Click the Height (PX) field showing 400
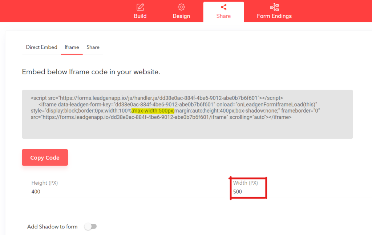372x235 pixels. click(x=128, y=192)
